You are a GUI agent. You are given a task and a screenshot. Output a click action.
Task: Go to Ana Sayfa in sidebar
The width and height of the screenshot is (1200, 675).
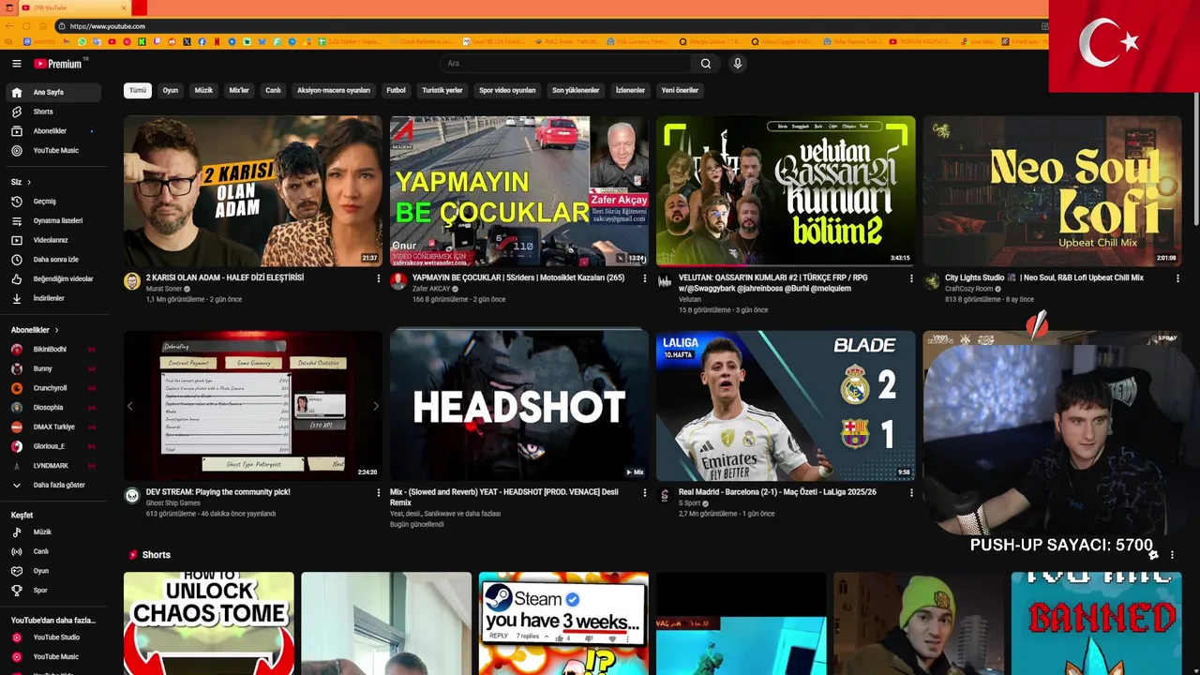pyautogui.click(x=55, y=93)
